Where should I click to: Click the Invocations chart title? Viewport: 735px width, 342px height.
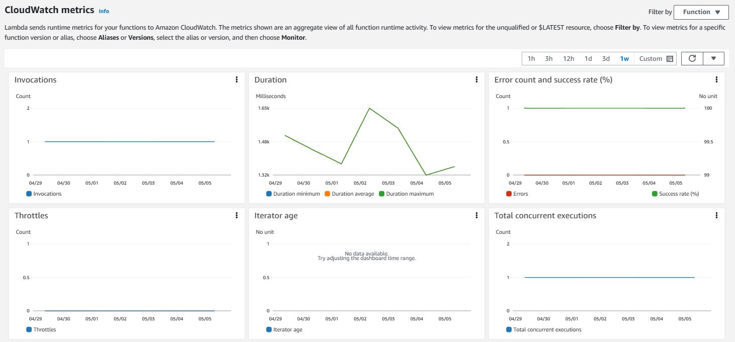pos(35,79)
